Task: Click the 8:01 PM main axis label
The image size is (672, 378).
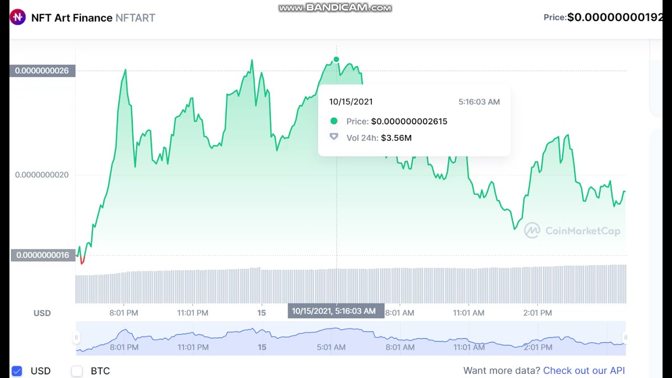Action: click(x=124, y=313)
